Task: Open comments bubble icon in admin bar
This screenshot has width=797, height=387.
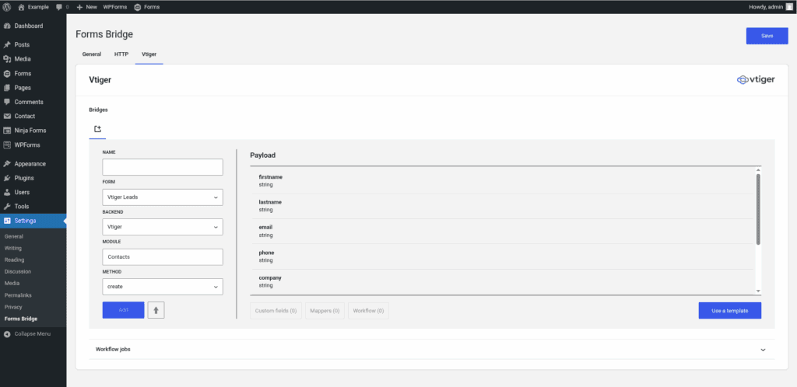Action: [60, 6]
